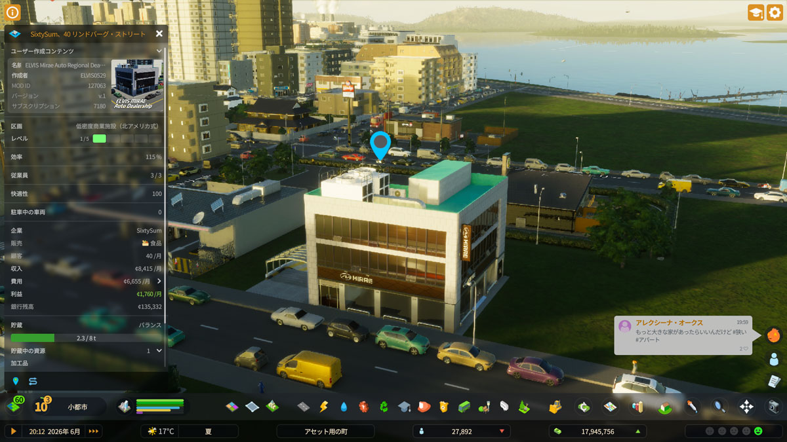Click the ELVIS Mirae dealership thumbnail

coord(138,84)
